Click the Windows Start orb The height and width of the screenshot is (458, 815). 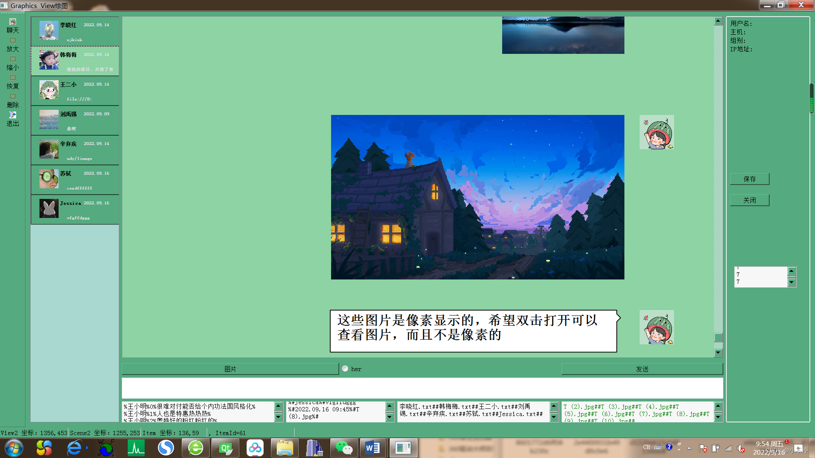pos(14,448)
